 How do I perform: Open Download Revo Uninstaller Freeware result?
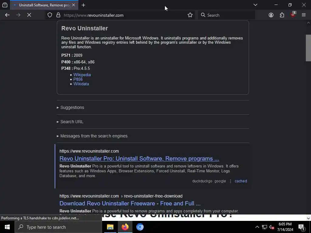pyautogui.click(x=130, y=204)
